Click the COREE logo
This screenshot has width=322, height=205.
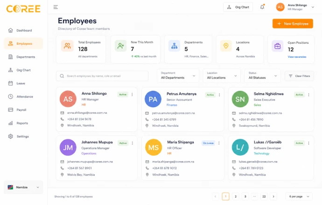pos(23,9)
